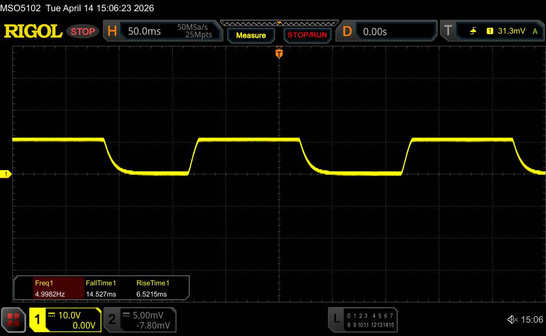Click the orange trigger position marker
The height and width of the screenshot is (336, 546).
pos(278,53)
